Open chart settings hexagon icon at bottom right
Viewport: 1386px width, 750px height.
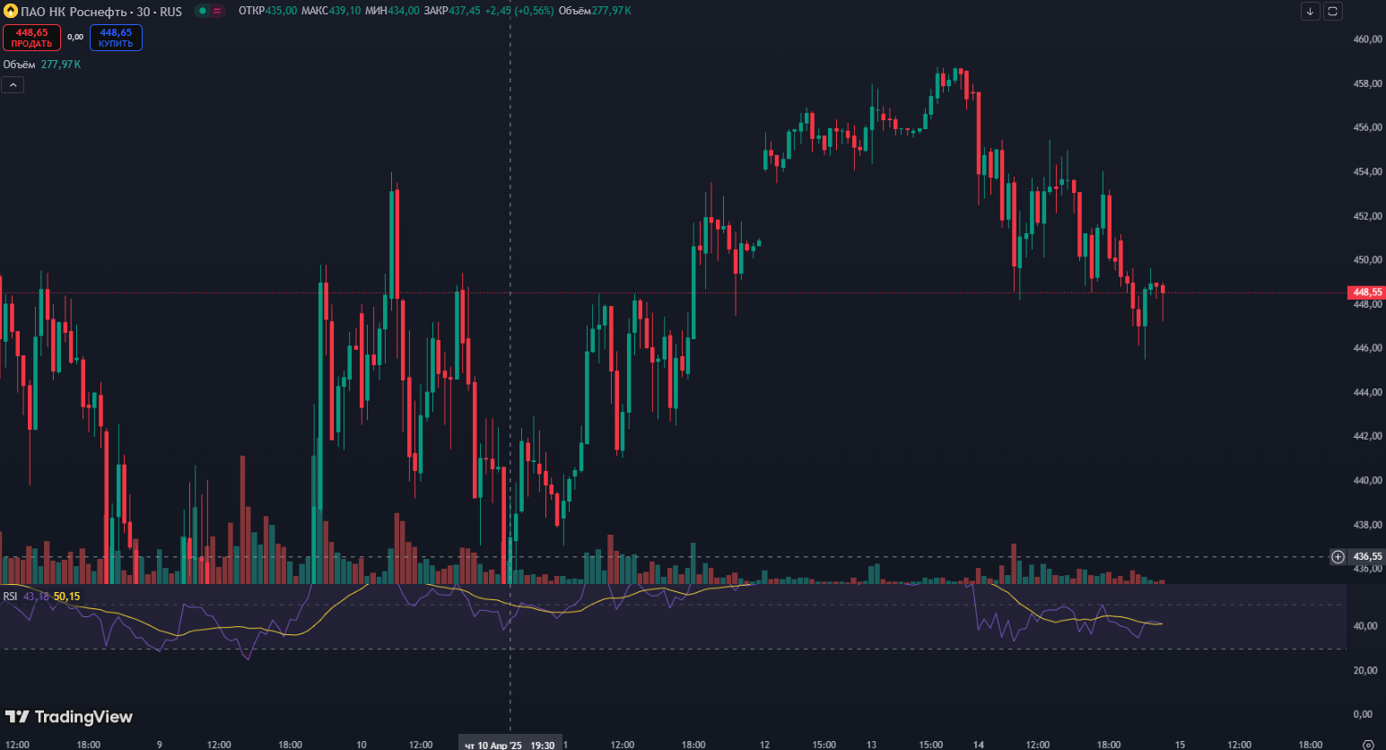[1368, 745]
